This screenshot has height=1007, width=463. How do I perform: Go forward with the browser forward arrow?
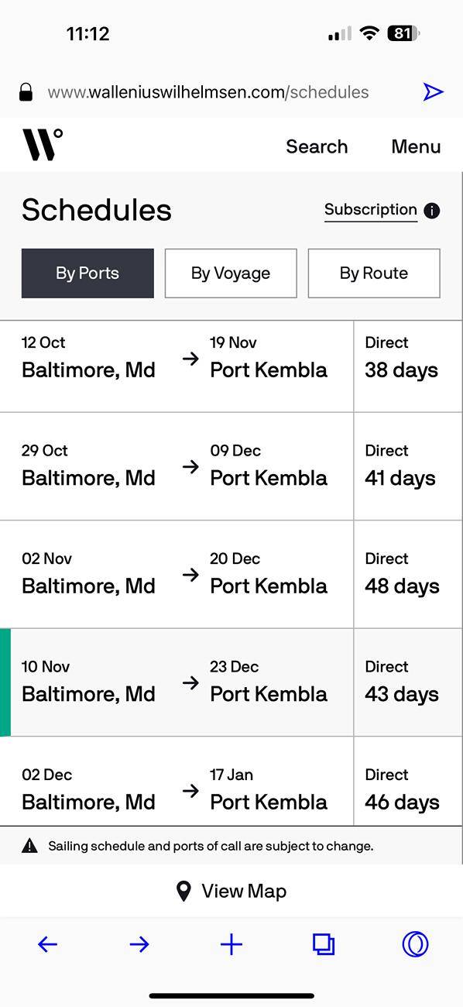(x=139, y=943)
